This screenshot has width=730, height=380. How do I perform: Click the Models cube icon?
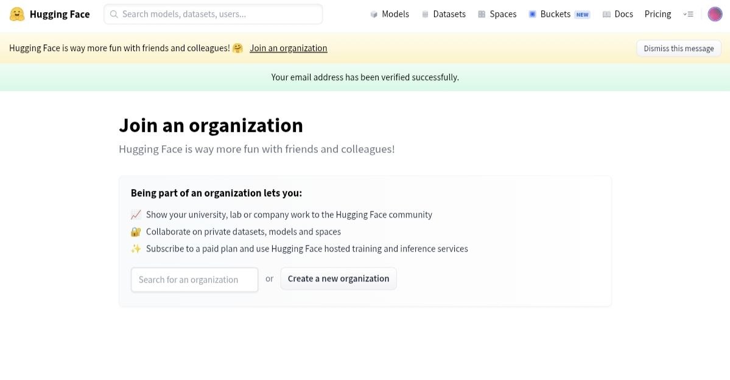pyautogui.click(x=374, y=15)
